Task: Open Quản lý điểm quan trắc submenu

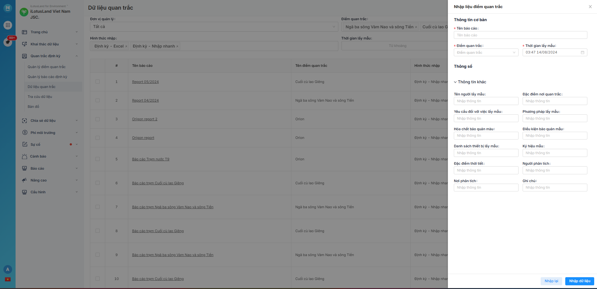Action: coord(47,67)
